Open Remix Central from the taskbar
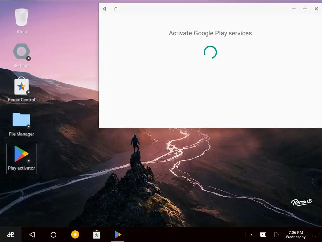Image resolution: width=322 pixels, height=242 pixels. (97, 234)
